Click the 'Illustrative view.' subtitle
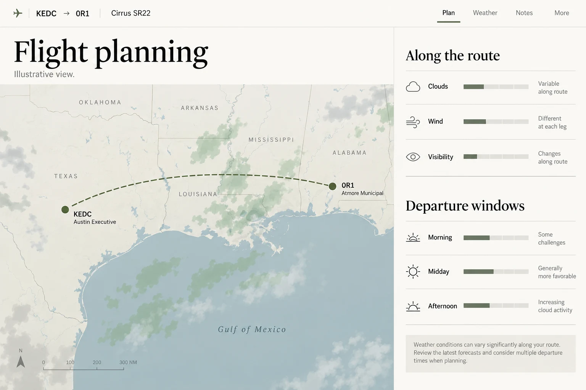This screenshot has width=586, height=390. point(44,74)
